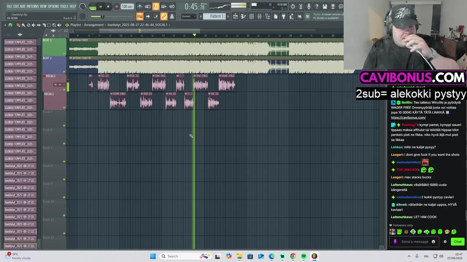Toggle the metronome button
This screenshot has width=467, height=262.
pos(140,7)
